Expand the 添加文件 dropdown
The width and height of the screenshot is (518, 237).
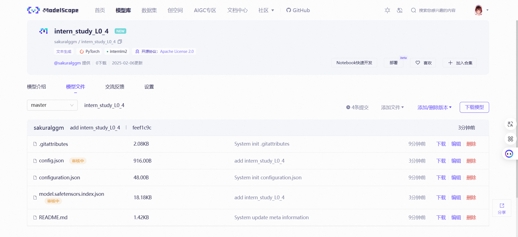pos(392,107)
